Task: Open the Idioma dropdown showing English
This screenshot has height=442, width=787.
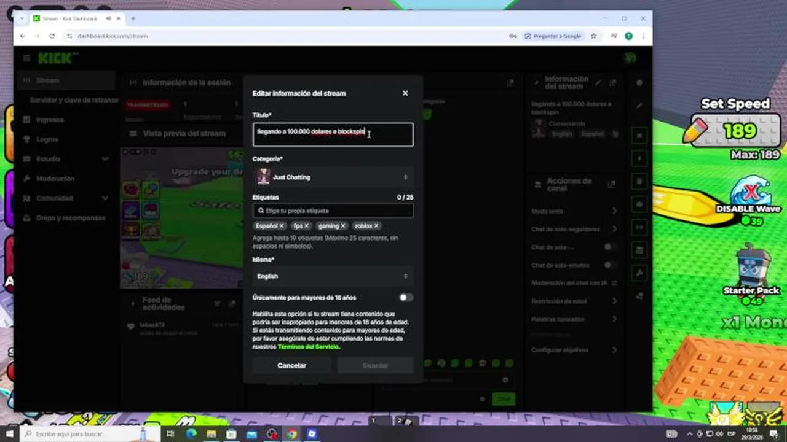Action: (x=333, y=276)
